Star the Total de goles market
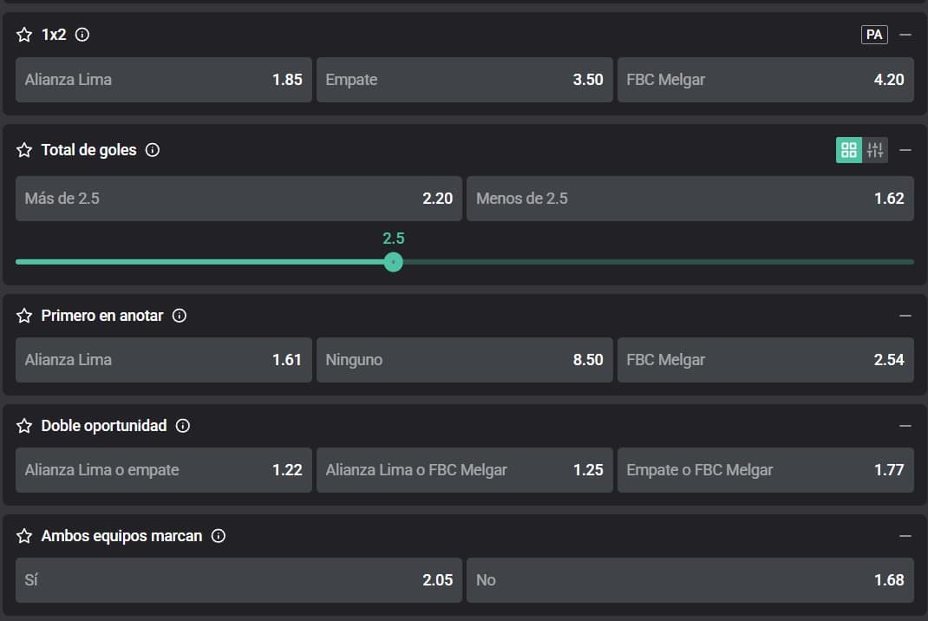 [24, 150]
